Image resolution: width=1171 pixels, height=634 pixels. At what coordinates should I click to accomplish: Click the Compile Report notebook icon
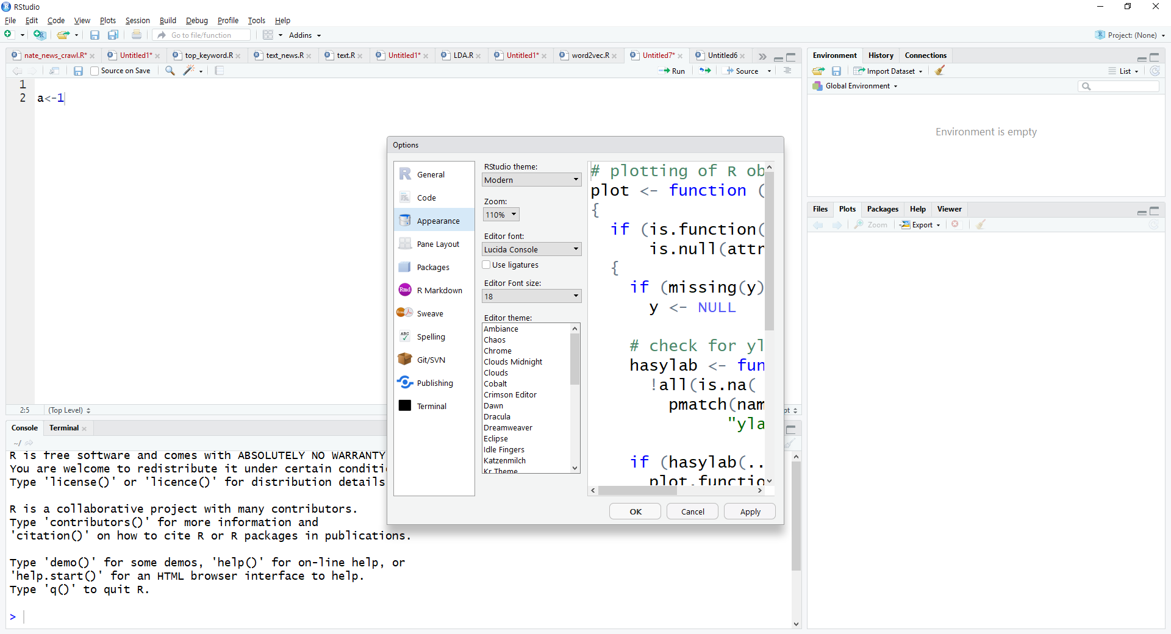tap(220, 71)
